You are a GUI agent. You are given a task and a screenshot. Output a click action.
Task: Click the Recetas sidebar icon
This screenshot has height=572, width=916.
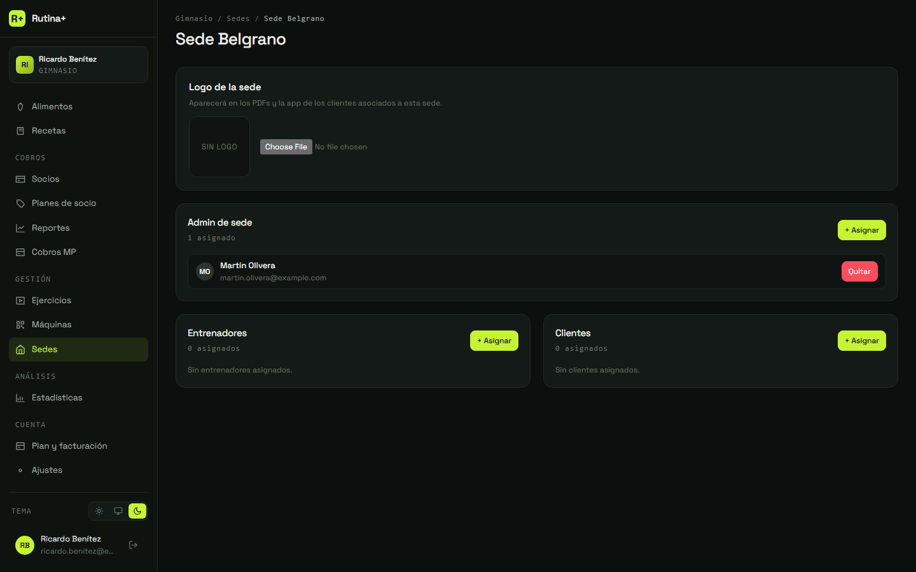click(20, 131)
